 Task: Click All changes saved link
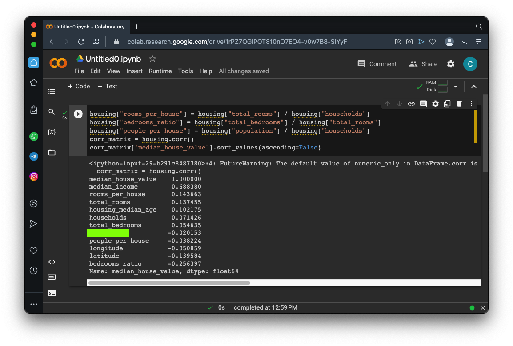pyautogui.click(x=244, y=71)
